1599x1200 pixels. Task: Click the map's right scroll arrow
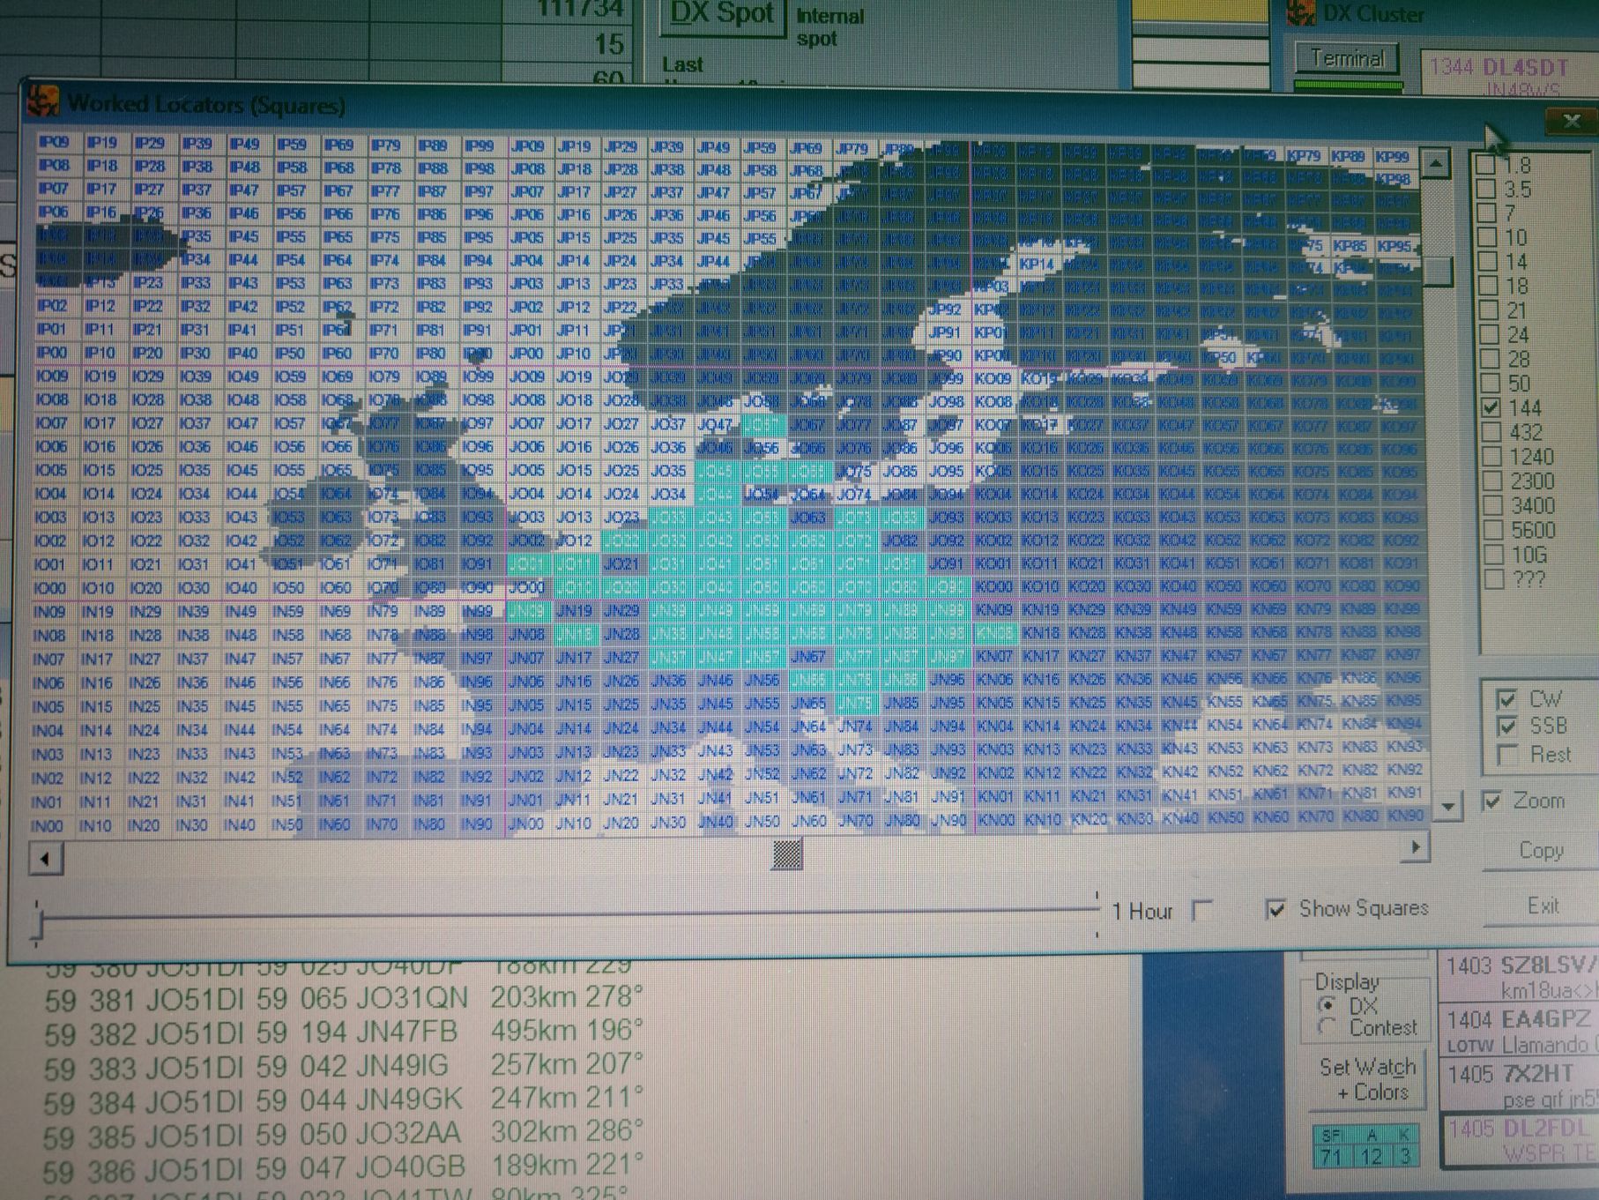(1416, 847)
